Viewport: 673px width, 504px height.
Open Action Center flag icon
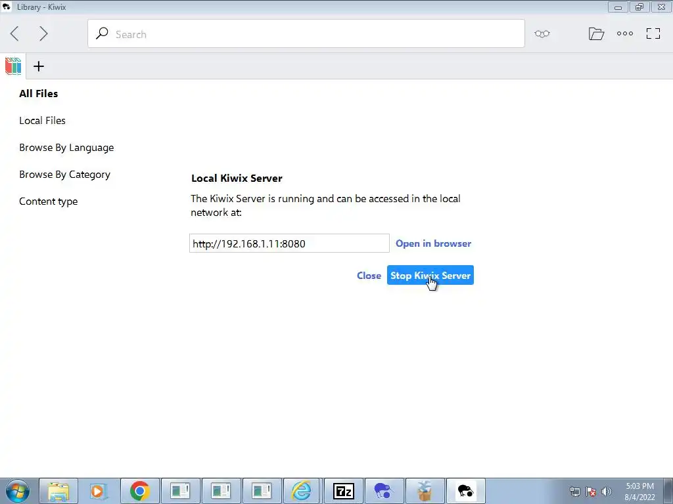591,492
